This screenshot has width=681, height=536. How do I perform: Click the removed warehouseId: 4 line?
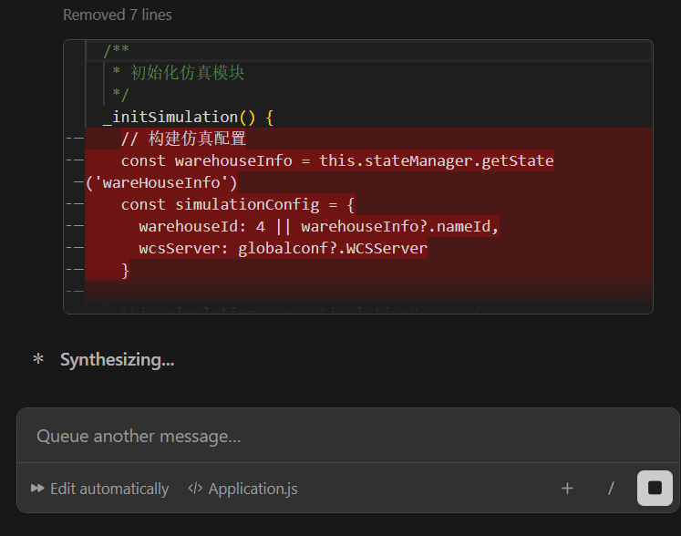coord(318,226)
